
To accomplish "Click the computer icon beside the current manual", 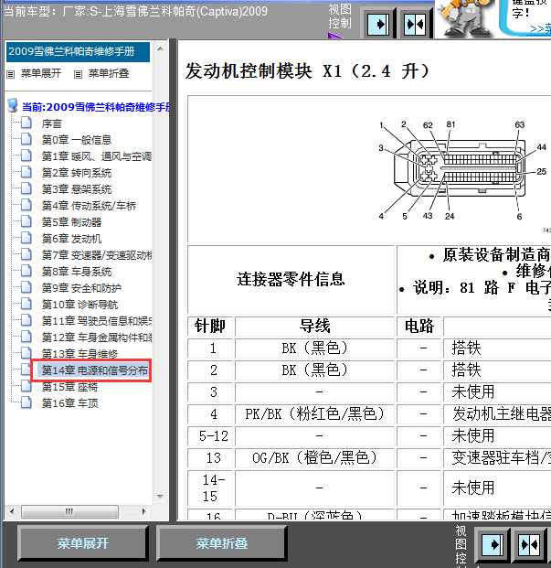I will (13, 105).
